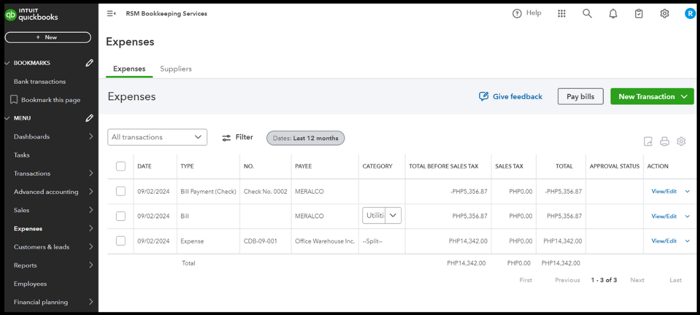Open the New Transaction dropdown arrow
This screenshot has width=700, height=315.
tap(685, 96)
